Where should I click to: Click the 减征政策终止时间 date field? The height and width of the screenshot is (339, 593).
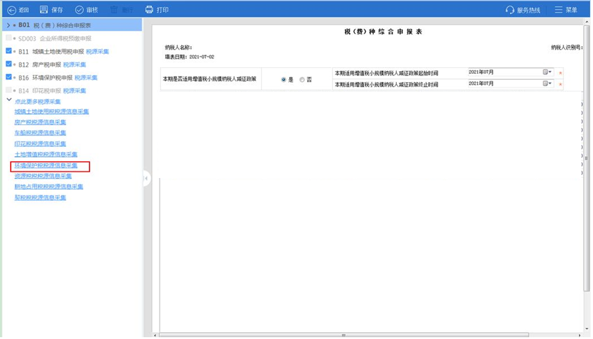pos(511,84)
